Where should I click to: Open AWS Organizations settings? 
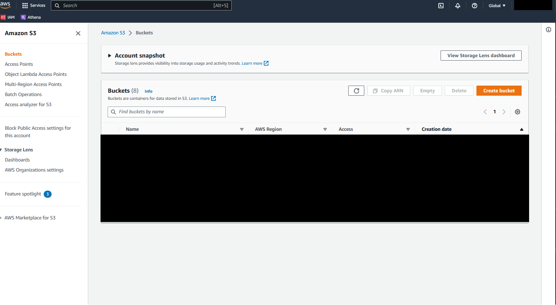point(34,170)
